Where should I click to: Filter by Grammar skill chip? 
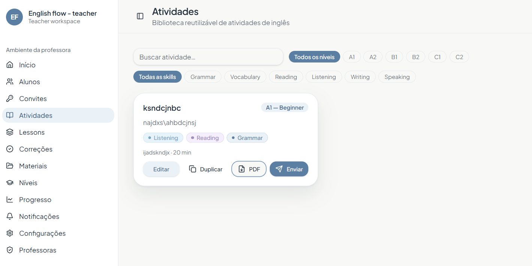(203, 77)
